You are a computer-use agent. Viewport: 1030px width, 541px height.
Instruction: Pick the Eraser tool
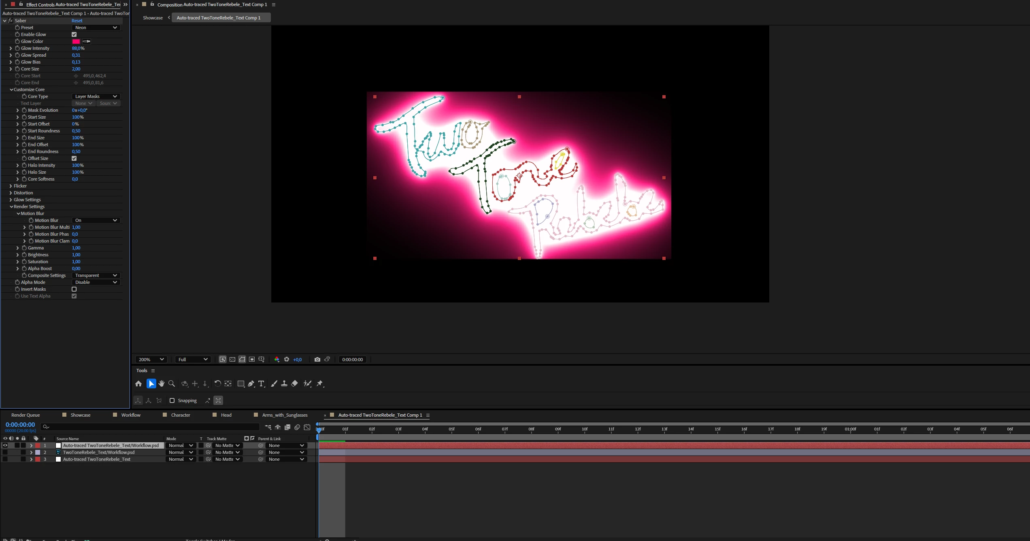pos(294,383)
